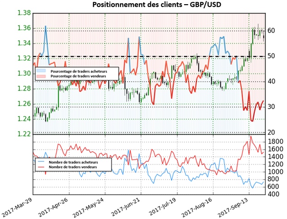Click the 1.26 price axis label

[x=24, y=104]
